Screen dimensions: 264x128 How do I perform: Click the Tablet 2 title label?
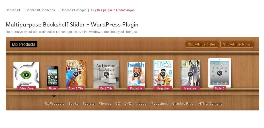[220, 88]
